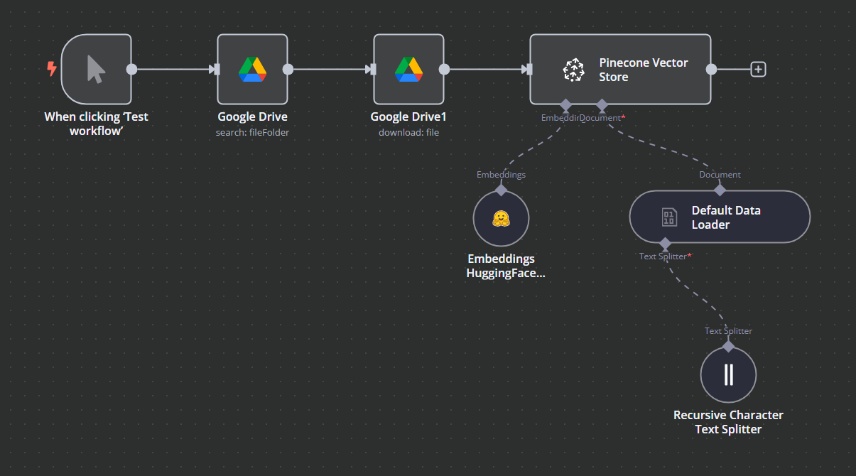Viewport: 856px width, 476px height.
Task: Click the Pinecone Vector Store node icon
Action: (573, 69)
